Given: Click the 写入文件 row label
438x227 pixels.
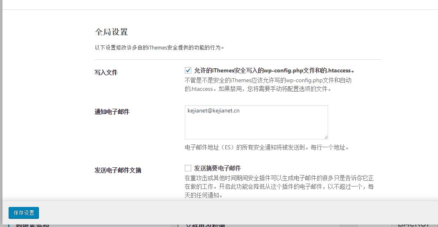Looking at the screenshot, I should 106,72.
